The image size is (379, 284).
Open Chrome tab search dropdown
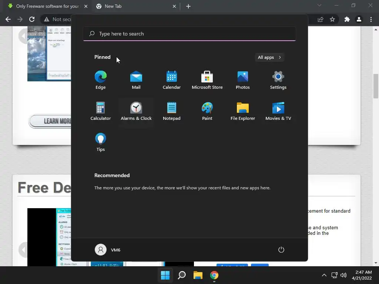[x=319, y=5]
